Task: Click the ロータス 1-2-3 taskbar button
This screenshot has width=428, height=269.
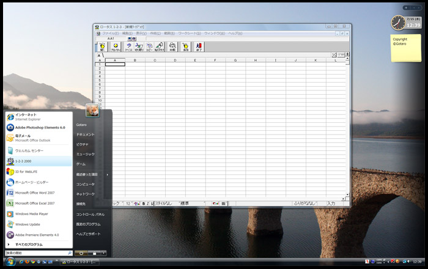Action: [79, 262]
